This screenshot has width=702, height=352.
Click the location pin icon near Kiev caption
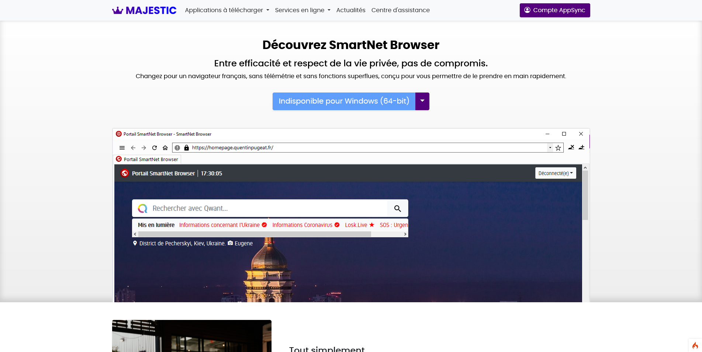[x=135, y=243]
